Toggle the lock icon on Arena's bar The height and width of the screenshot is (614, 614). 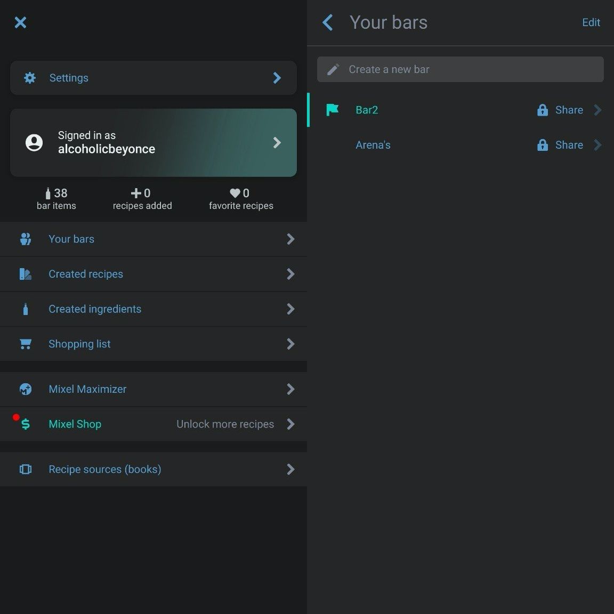click(x=542, y=145)
